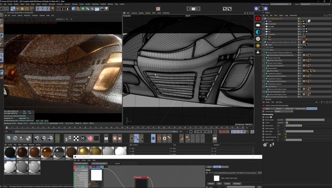Click the black grid icon in bottom toolbar
The image size is (332, 188).
[x=96, y=138]
